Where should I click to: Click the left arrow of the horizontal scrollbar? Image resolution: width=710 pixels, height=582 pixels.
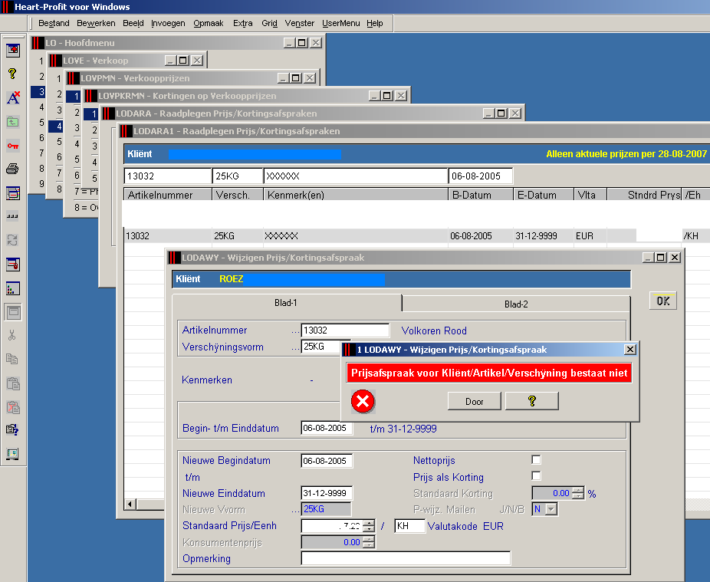point(130,504)
